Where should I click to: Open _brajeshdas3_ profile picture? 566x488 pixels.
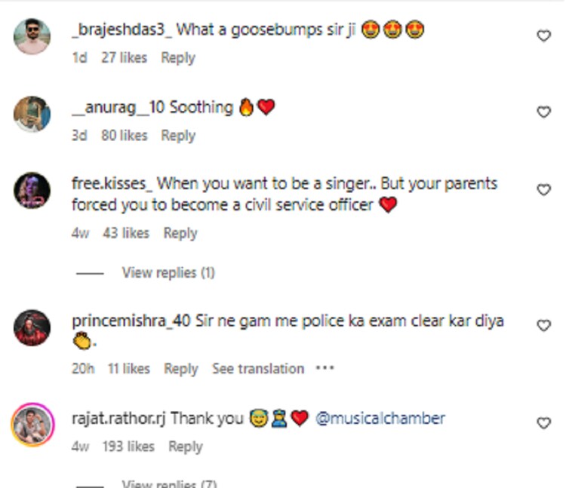[32, 36]
